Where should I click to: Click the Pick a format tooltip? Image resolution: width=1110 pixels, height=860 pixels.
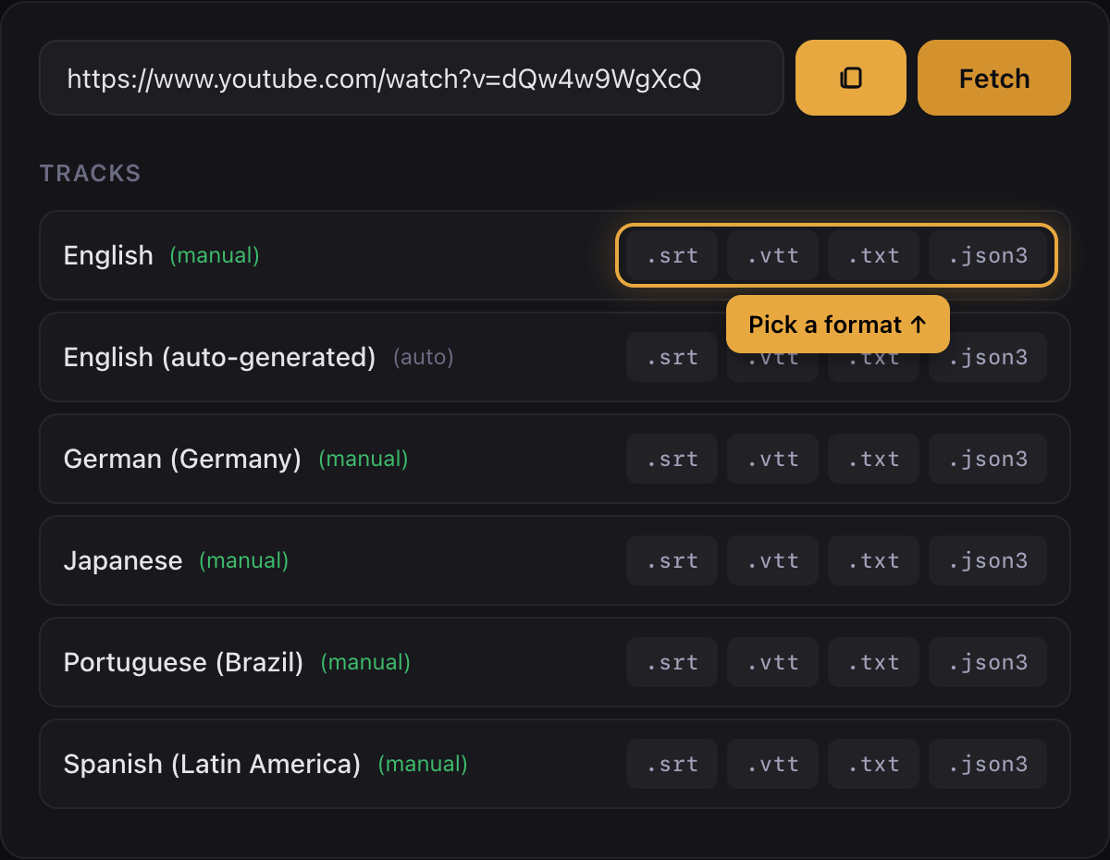[x=837, y=324]
